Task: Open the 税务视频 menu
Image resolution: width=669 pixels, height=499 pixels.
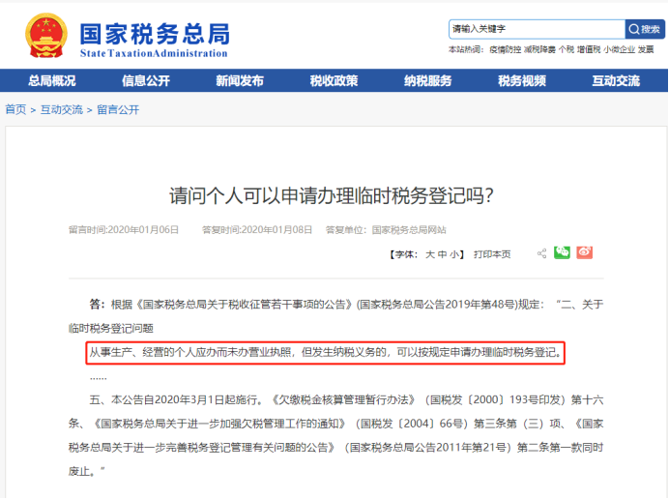Action: tap(522, 80)
